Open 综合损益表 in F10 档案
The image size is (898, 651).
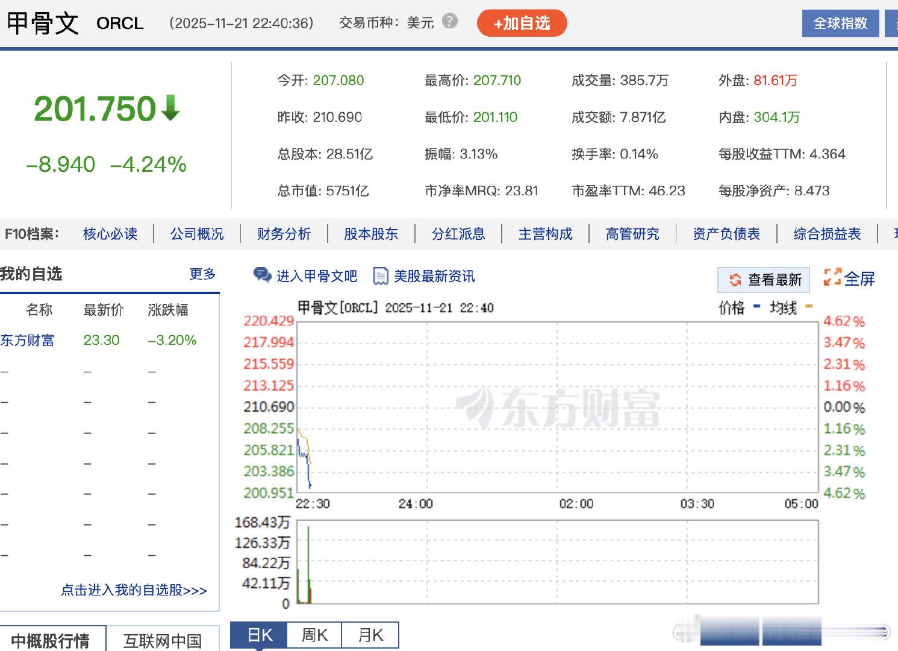point(828,234)
